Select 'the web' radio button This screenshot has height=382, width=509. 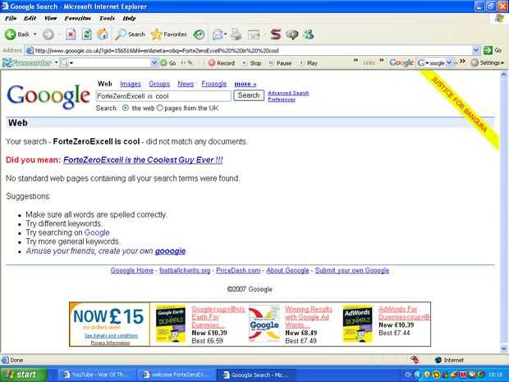click(126, 108)
